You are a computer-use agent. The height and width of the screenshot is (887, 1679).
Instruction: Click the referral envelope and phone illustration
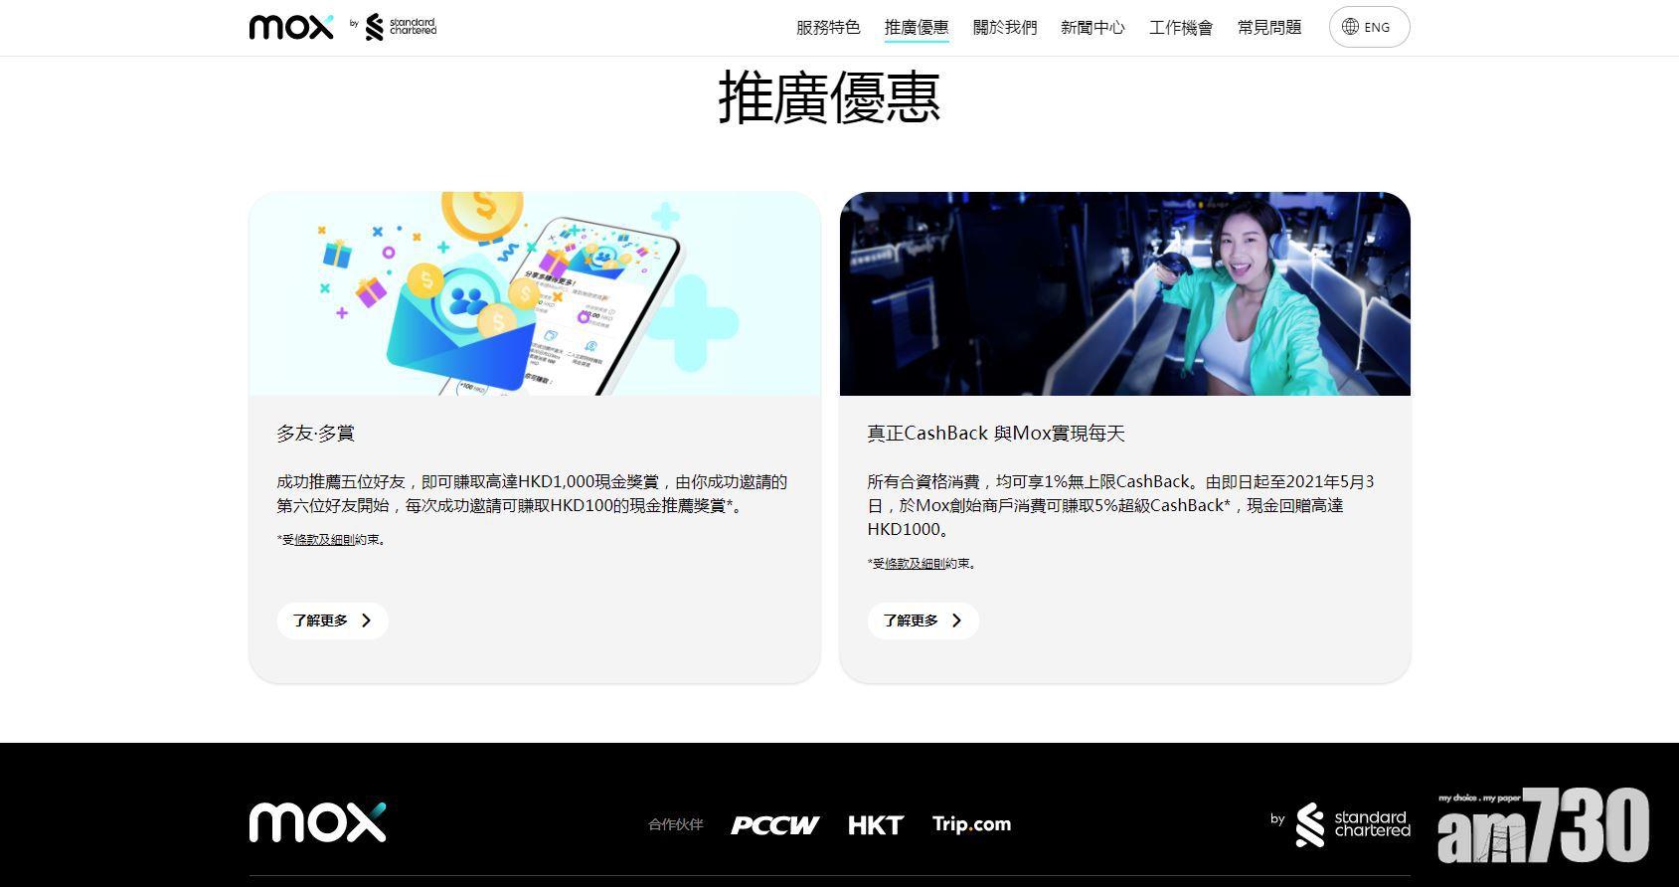[535, 293]
